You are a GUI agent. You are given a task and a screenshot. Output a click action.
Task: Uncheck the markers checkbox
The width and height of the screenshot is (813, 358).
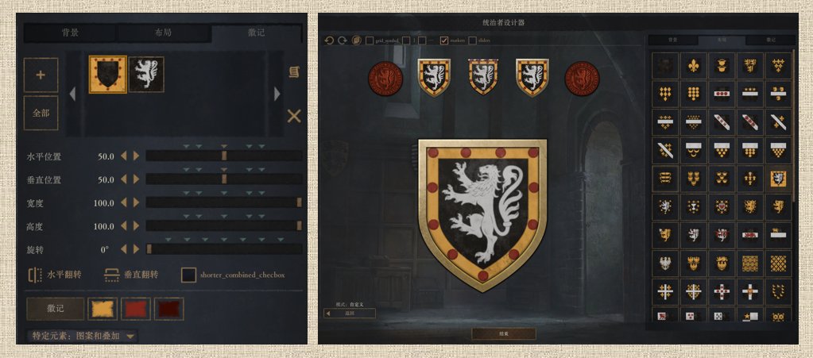[x=443, y=40]
